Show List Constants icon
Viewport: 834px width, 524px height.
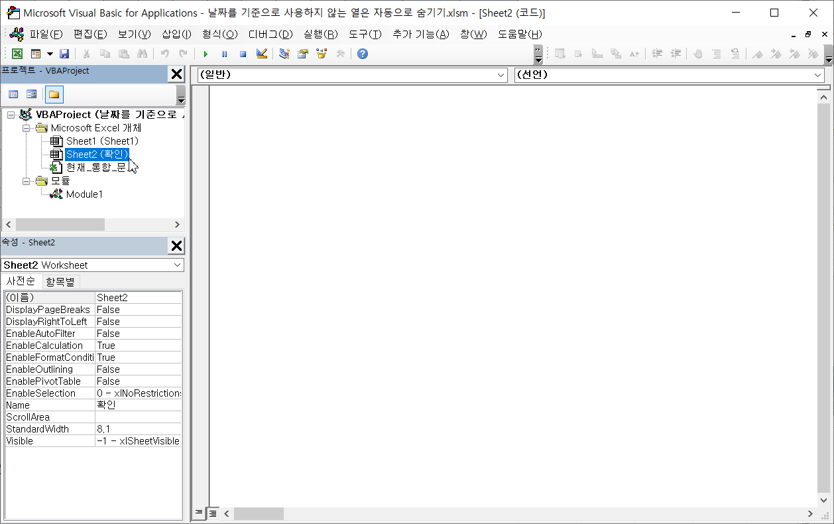(578, 54)
